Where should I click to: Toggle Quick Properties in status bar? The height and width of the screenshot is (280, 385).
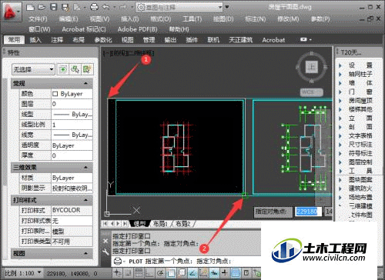coord(246,273)
